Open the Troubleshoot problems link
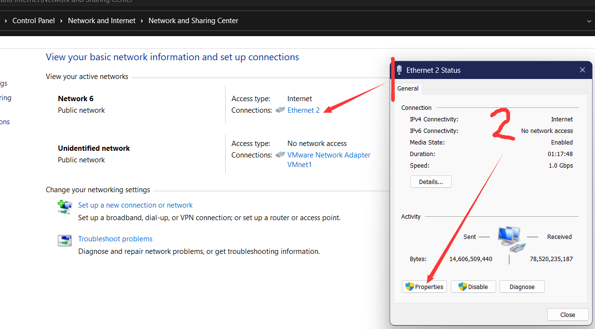Image resolution: width=595 pixels, height=329 pixels. [x=115, y=239]
